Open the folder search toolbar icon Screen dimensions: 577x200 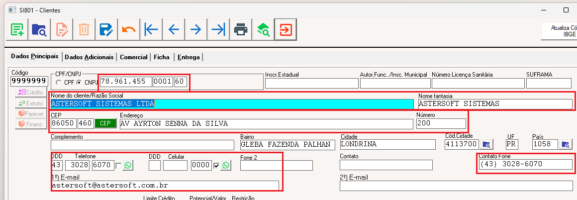coord(39,29)
